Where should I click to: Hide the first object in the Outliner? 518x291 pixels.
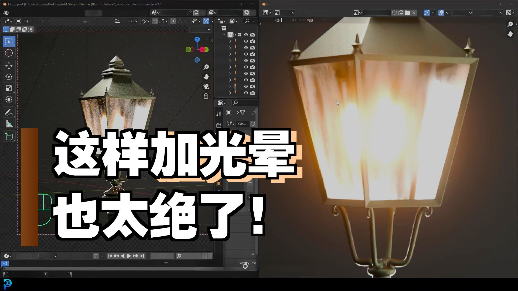246,41
